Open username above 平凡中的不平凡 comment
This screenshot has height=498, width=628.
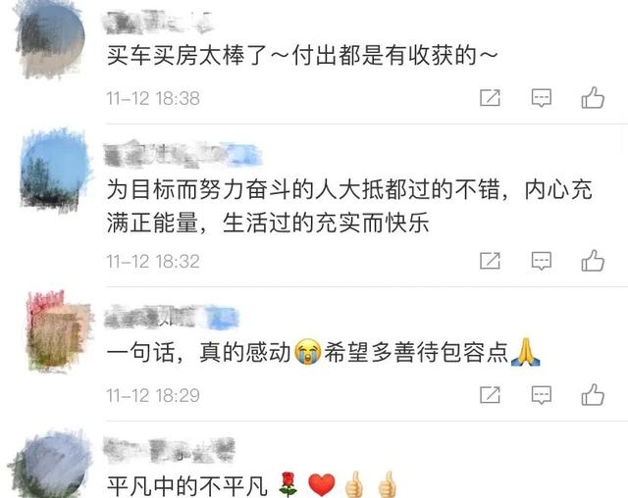click(169, 450)
